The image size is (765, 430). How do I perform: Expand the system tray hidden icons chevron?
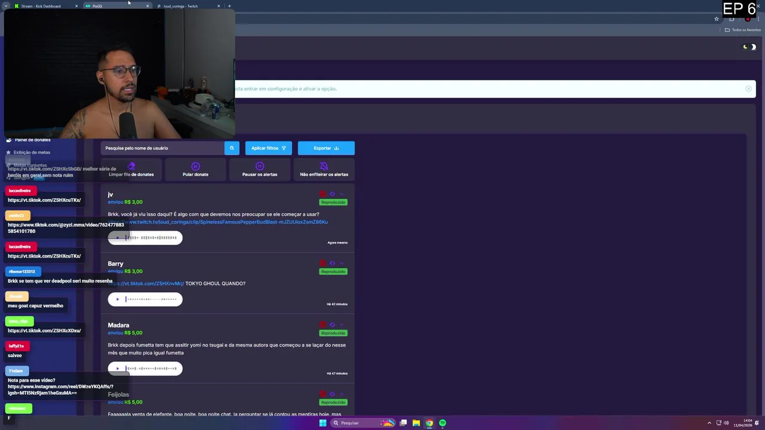pyautogui.click(x=709, y=423)
